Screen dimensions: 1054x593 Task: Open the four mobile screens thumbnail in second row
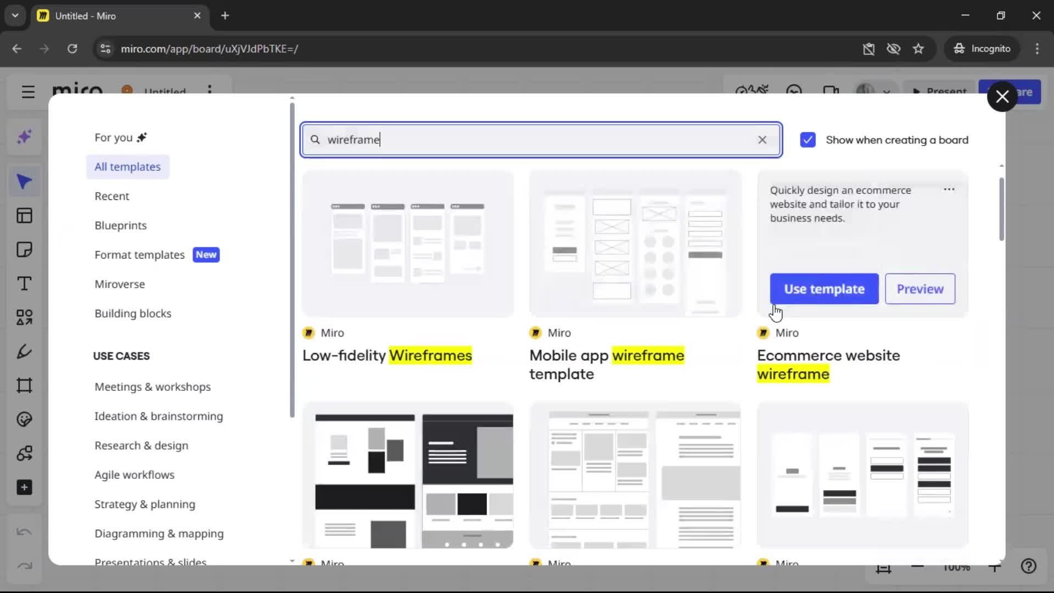point(862,475)
